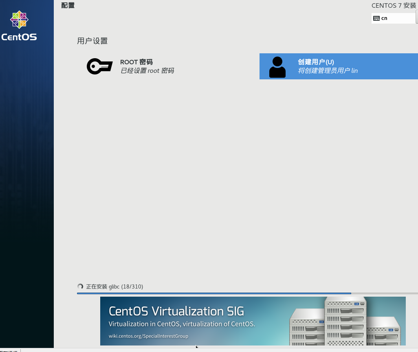Click the CentOS wordmark text in sidebar
The width and height of the screenshot is (418, 352).
pyautogui.click(x=19, y=37)
